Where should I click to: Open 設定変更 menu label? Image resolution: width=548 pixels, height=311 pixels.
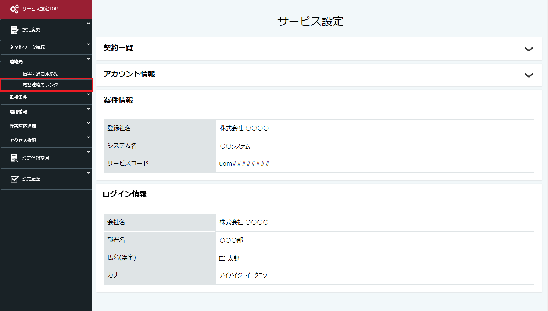(31, 30)
